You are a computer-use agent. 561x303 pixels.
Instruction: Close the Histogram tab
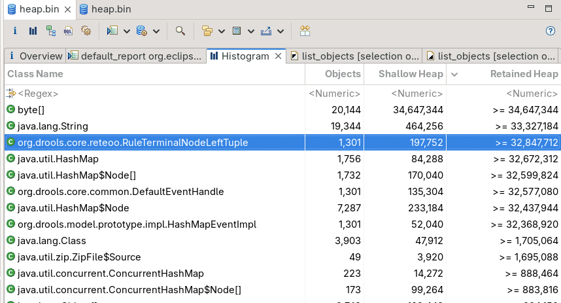[278, 56]
